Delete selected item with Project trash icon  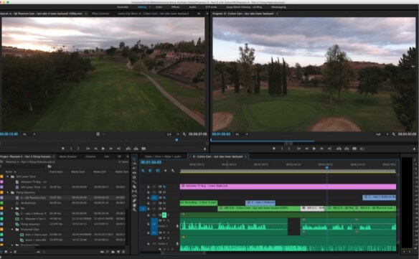pyautogui.click(x=123, y=252)
